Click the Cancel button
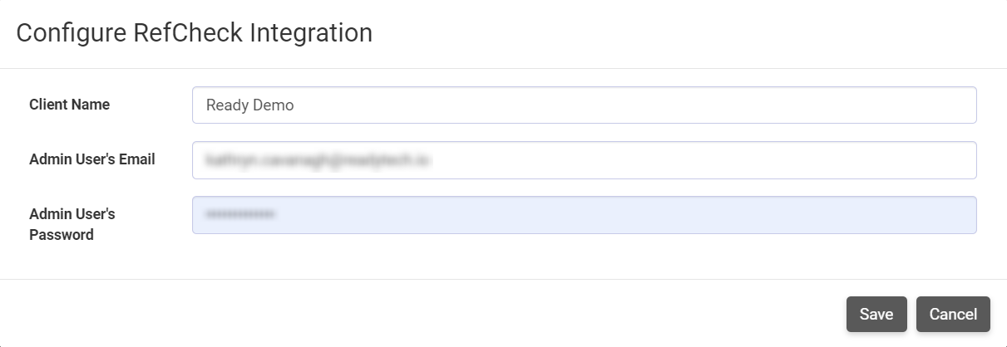 point(953,314)
